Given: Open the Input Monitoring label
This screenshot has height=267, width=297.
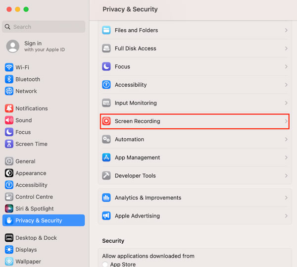Looking at the screenshot, I should click(136, 103).
